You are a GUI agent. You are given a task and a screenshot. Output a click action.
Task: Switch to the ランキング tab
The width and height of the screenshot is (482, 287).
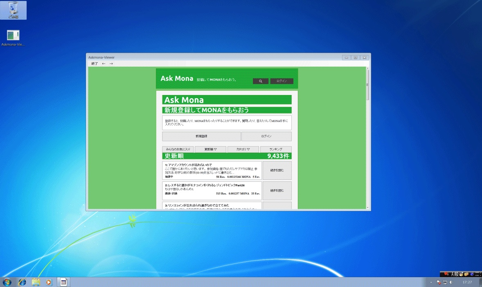[276, 149]
